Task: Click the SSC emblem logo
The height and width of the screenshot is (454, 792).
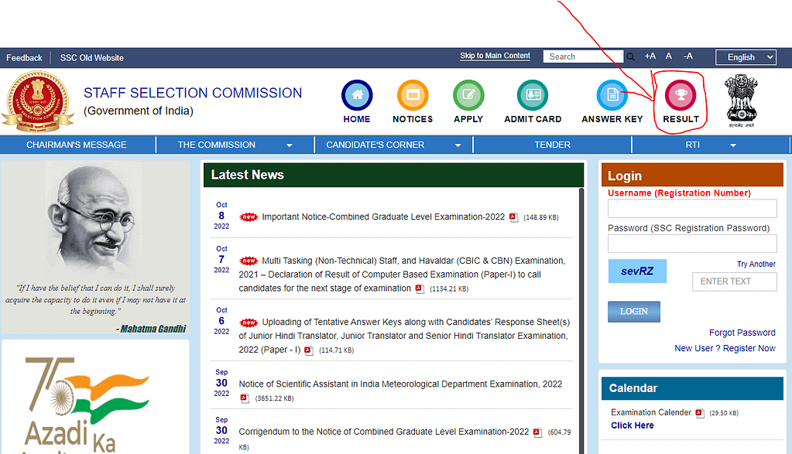Action: point(39,101)
